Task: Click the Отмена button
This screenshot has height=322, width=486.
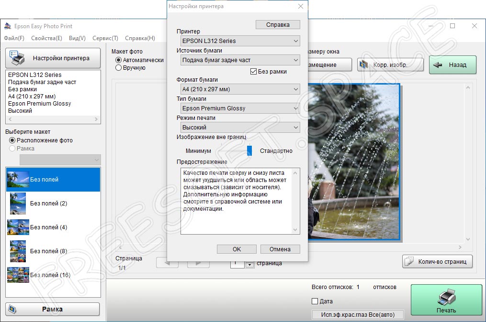Action: click(280, 249)
